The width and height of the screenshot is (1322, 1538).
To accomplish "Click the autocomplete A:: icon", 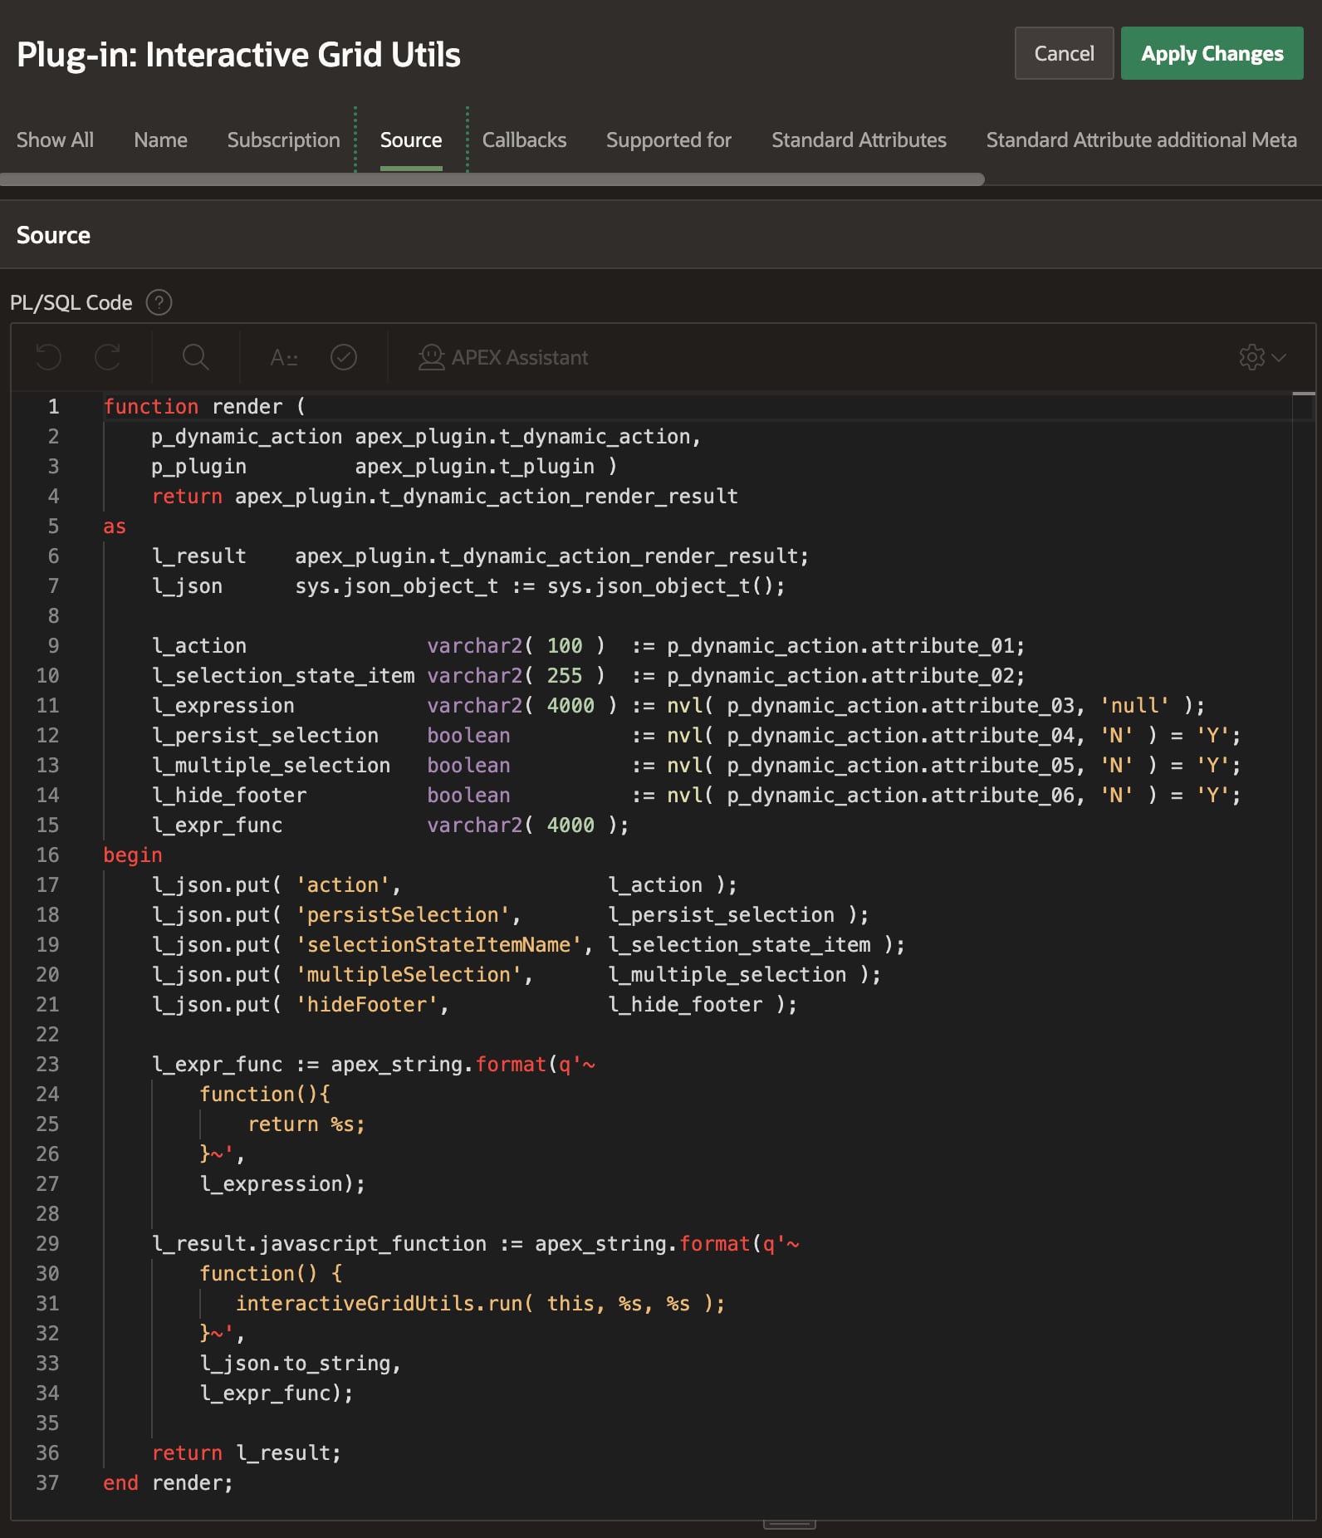I will coord(284,357).
